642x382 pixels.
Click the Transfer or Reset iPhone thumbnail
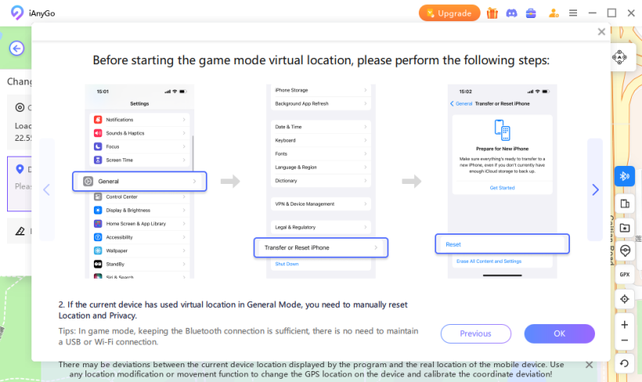321,247
